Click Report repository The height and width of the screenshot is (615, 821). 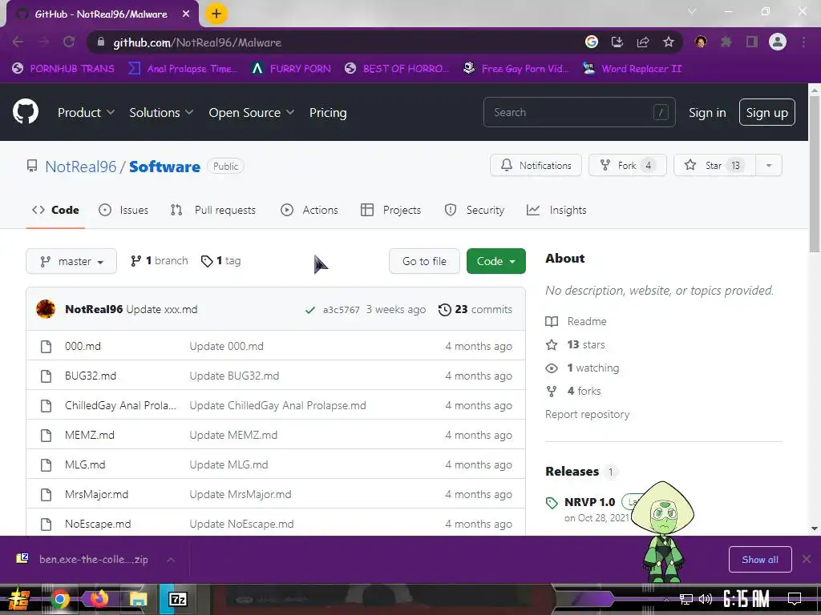pos(587,414)
